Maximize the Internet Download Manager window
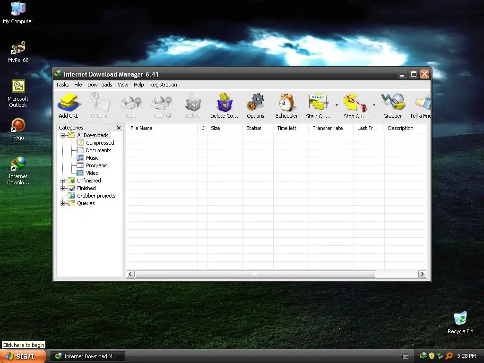Screen dimensions: 484x363 pyautogui.click(x=414, y=74)
